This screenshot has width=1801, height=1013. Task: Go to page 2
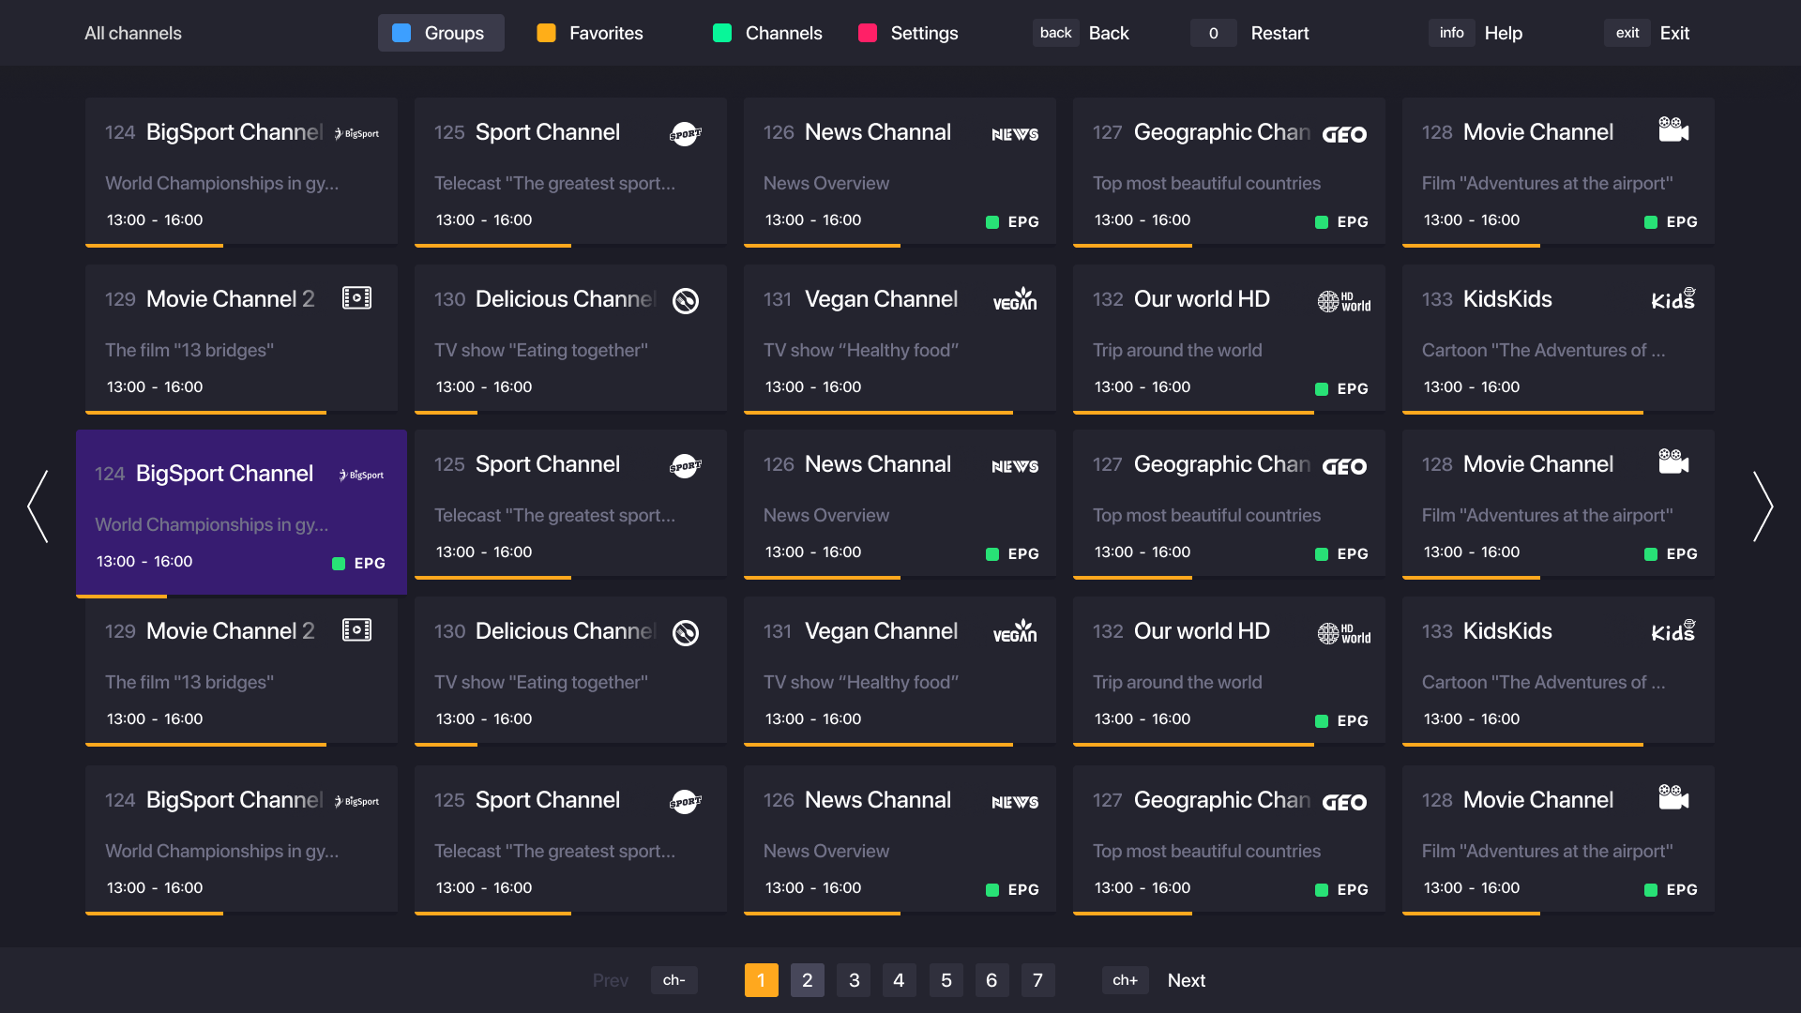pyautogui.click(x=807, y=980)
